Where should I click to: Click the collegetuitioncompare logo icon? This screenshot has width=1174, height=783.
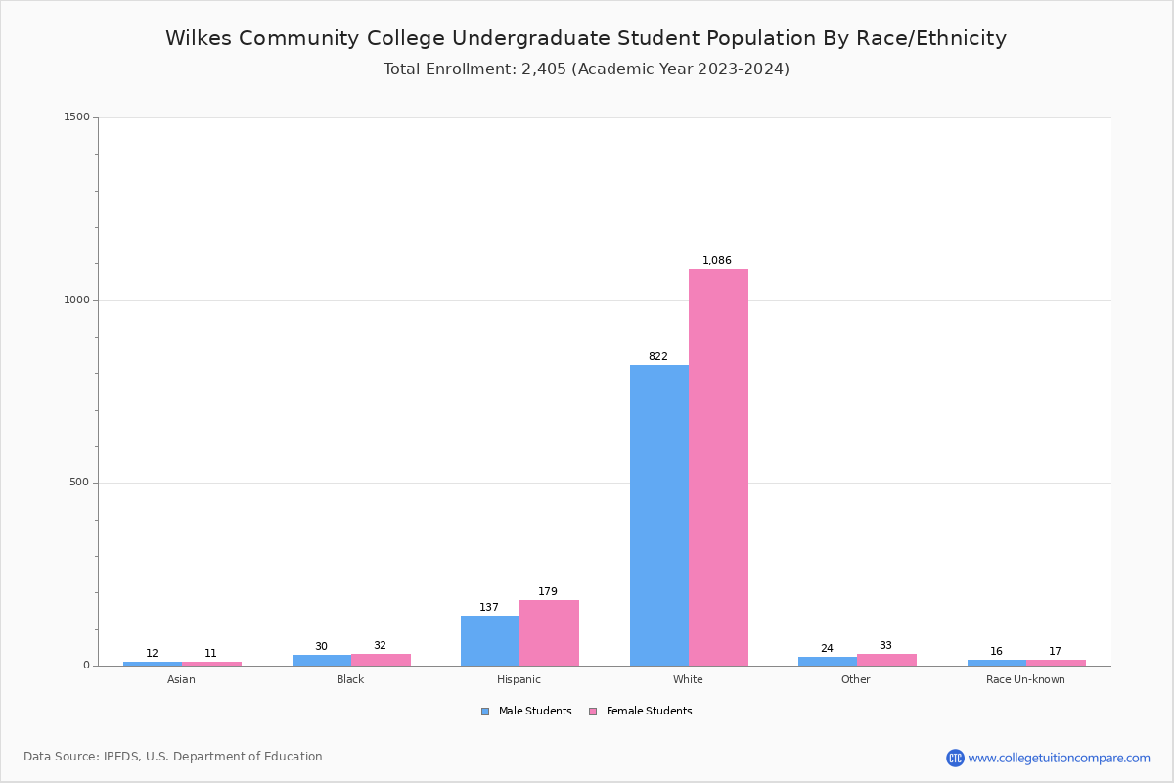coord(955,758)
